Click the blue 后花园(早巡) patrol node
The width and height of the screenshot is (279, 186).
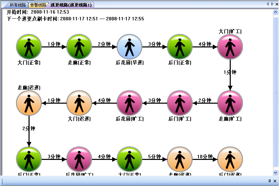pyautogui.click(x=129, y=47)
